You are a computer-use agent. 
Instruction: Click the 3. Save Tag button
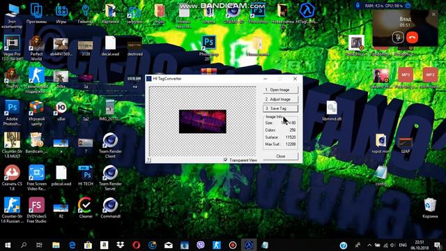click(x=280, y=109)
